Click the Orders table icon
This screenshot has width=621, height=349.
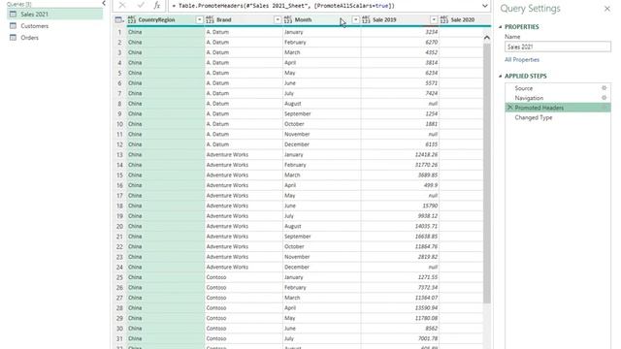coord(13,38)
